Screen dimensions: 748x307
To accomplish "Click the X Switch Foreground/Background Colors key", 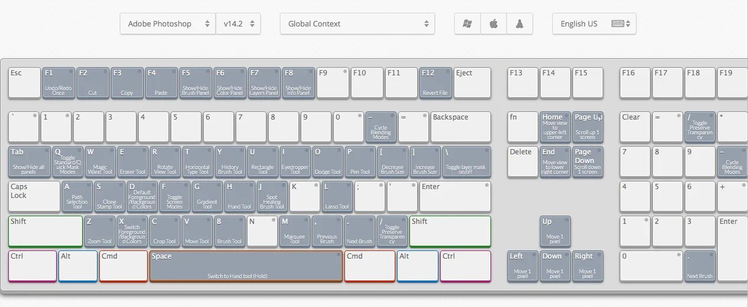I will tap(132, 232).
